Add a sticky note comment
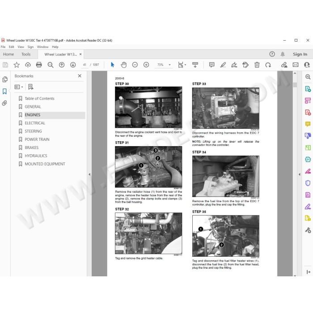 [x=212, y=65]
